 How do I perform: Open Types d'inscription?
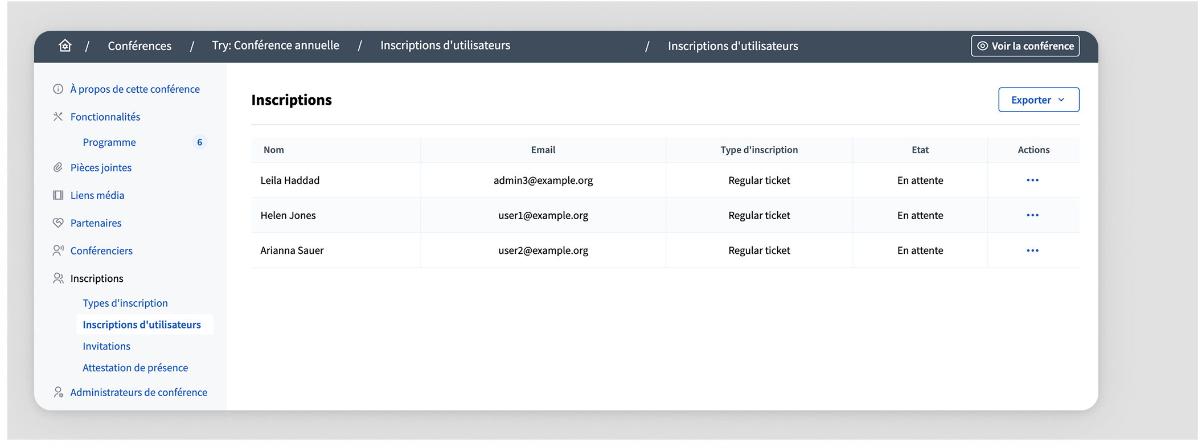pos(125,303)
